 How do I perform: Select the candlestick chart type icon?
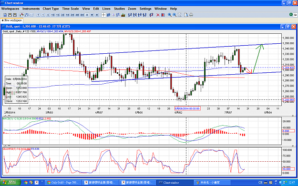click(21, 15)
